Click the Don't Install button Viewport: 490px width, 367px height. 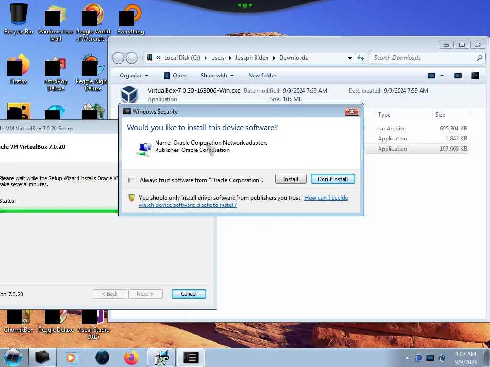point(333,179)
